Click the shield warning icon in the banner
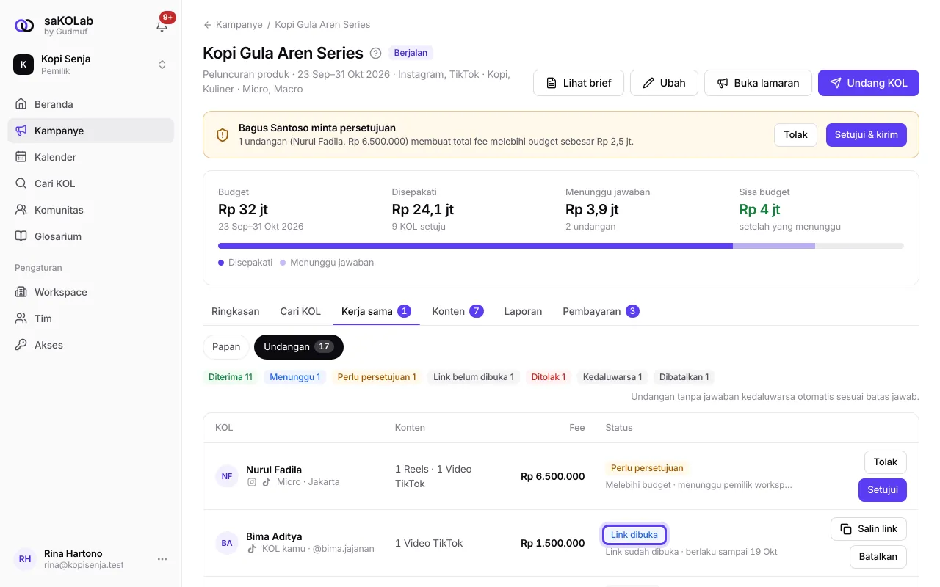Image resolution: width=940 pixels, height=587 pixels. pos(223,135)
